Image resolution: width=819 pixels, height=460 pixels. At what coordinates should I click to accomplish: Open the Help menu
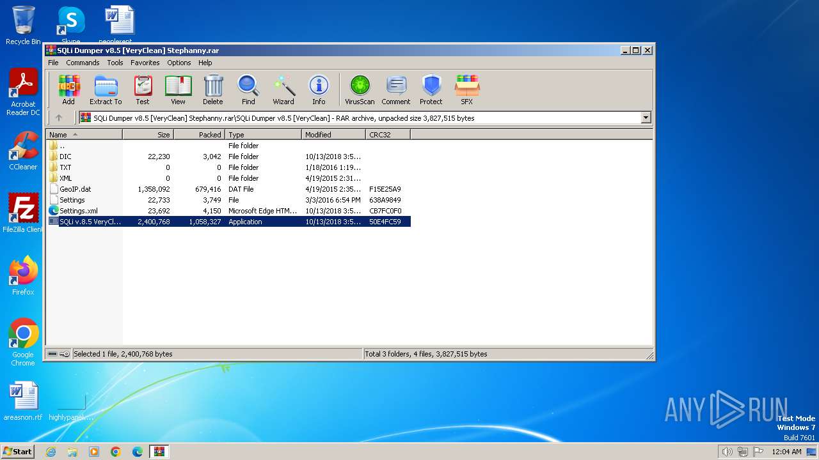(x=205, y=63)
